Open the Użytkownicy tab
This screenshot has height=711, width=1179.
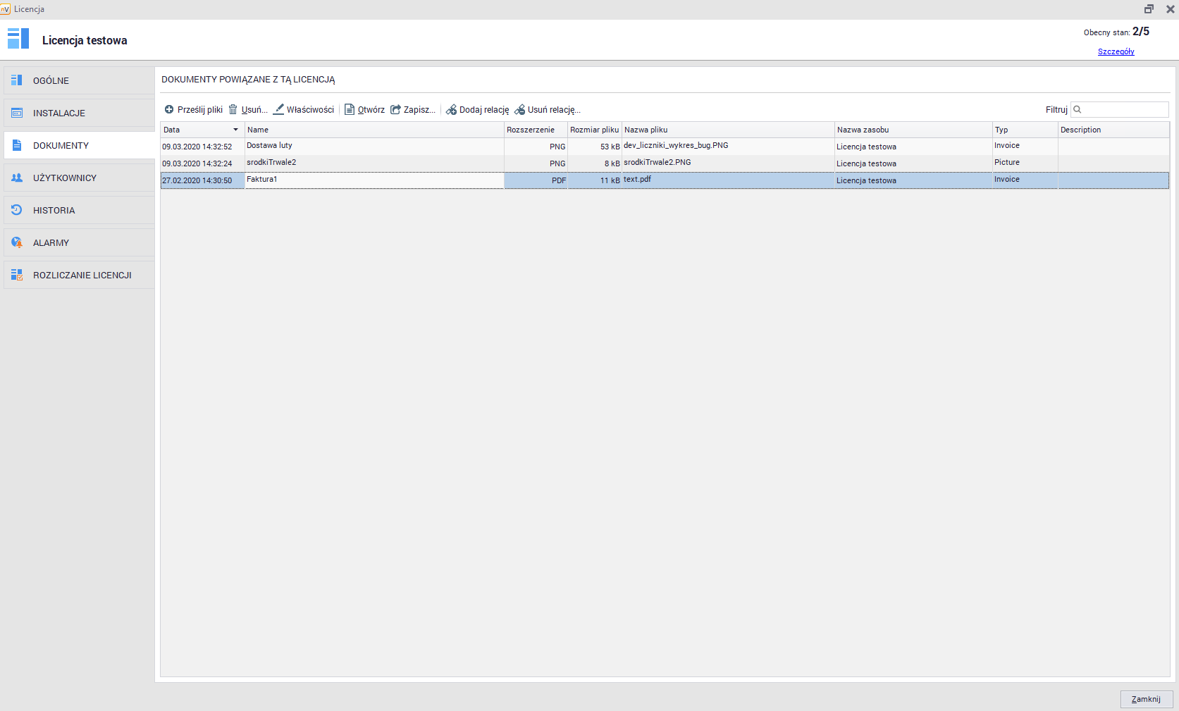(64, 178)
